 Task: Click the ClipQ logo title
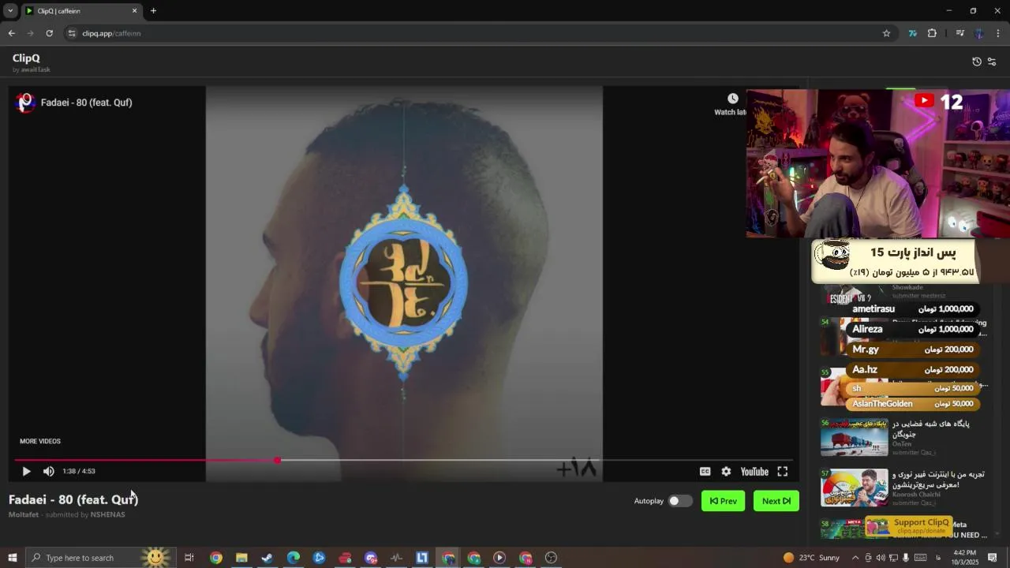[26, 58]
